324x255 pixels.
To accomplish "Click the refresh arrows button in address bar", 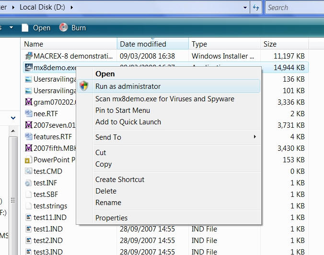I will (x=256, y=8).
